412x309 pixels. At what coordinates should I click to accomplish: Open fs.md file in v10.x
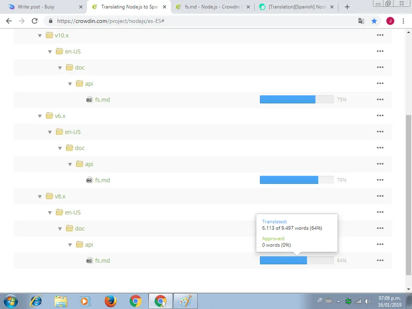103,100
